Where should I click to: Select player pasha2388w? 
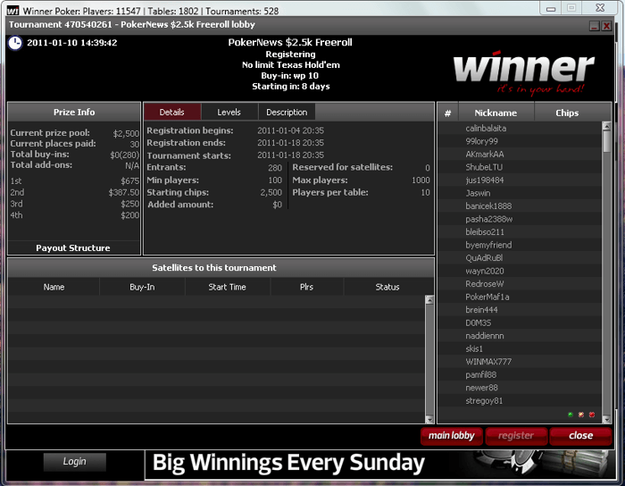pyautogui.click(x=520, y=219)
